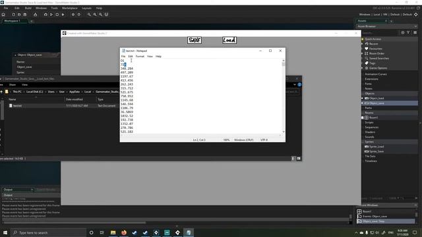This screenshot has height=237, width=422.
Task: Click the Create Executable icon in toolbar
Action: point(35,14)
